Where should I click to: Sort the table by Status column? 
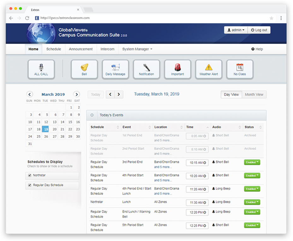click(x=253, y=127)
